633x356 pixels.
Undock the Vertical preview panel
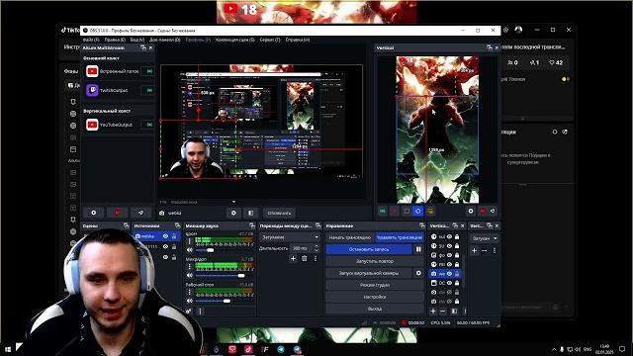(490, 47)
